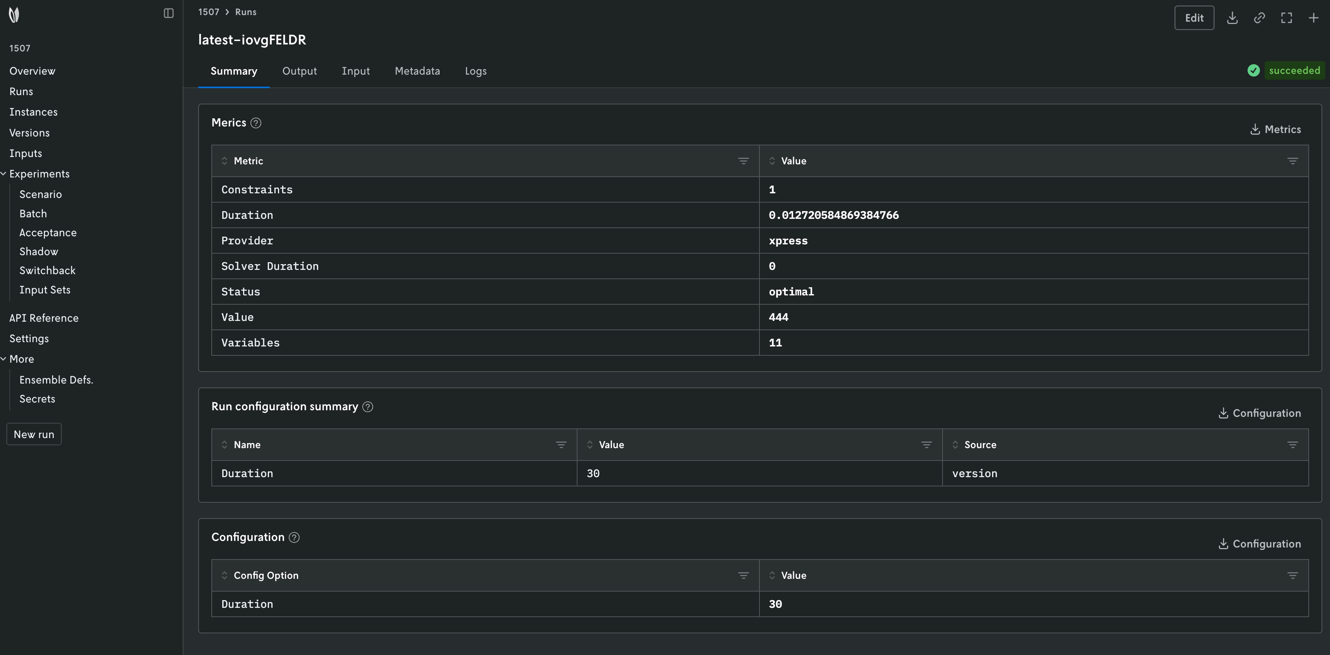Sort Metrics table by Value column
The image size is (1330, 655).
pos(772,161)
